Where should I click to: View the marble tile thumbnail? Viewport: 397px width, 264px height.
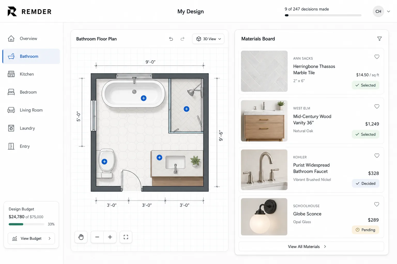coord(264,71)
